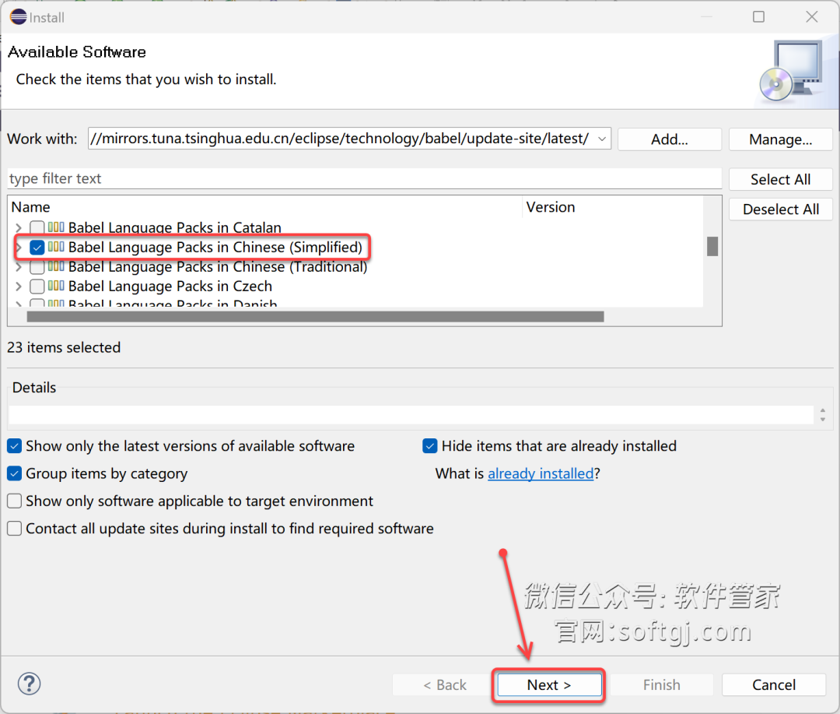Proceed with the Next > button
Screen dimensions: 840x714
549,685
